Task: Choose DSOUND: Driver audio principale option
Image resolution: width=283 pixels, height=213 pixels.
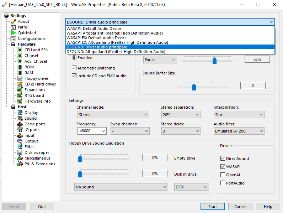Action: [170, 47]
